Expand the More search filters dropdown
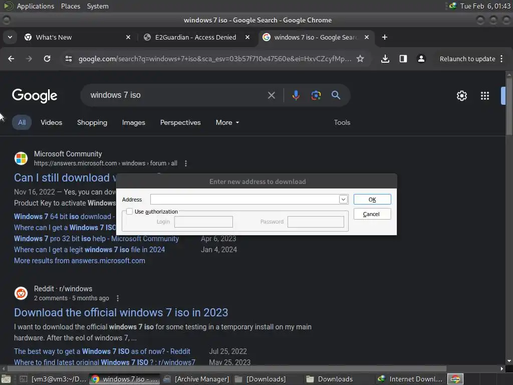The width and height of the screenshot is (513, 385). click(227, 122)
